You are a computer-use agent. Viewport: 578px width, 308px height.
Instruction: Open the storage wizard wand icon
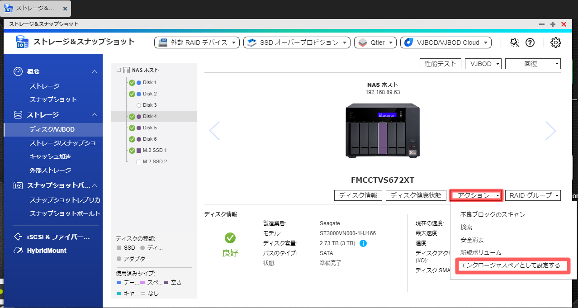[x=514, y=43]
